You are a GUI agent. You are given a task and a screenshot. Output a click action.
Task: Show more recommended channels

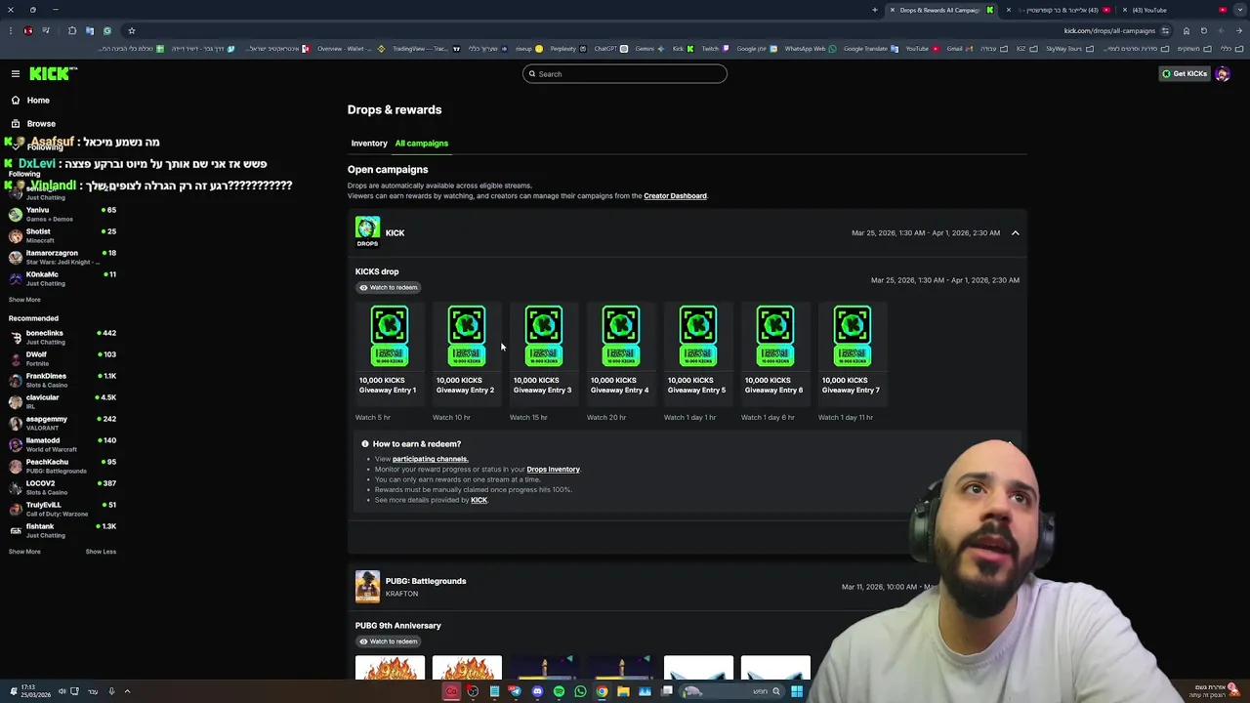point(24,552)
